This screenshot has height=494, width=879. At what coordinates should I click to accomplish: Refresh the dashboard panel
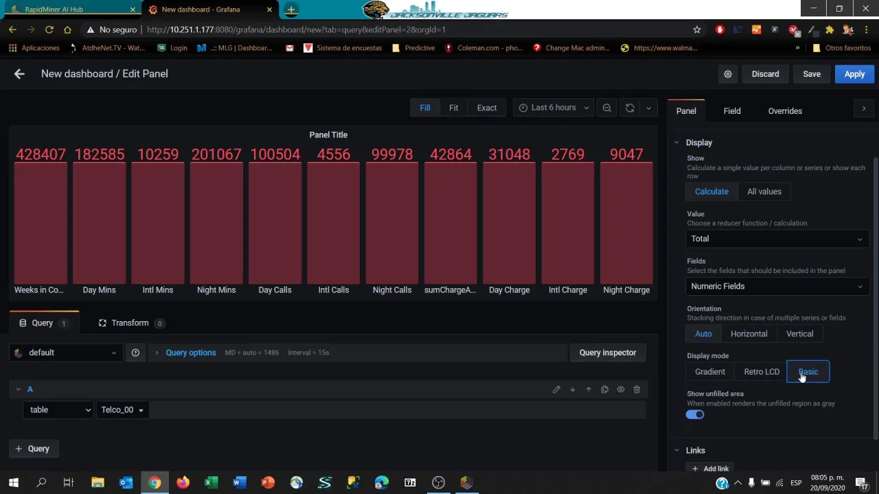pos(630,108)
